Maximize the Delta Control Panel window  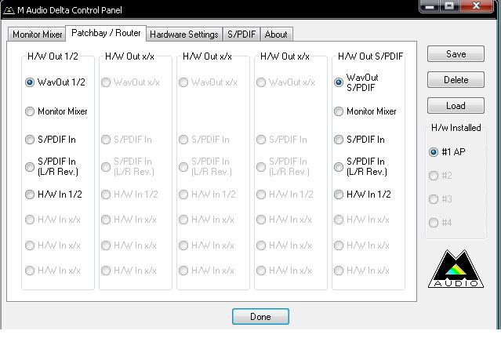click(x=449, y=6)
